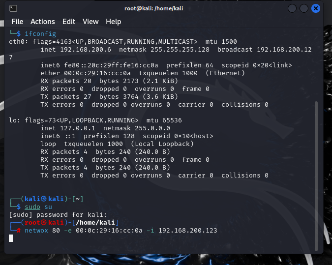Click the eth0 interface name

pos(17,41)
